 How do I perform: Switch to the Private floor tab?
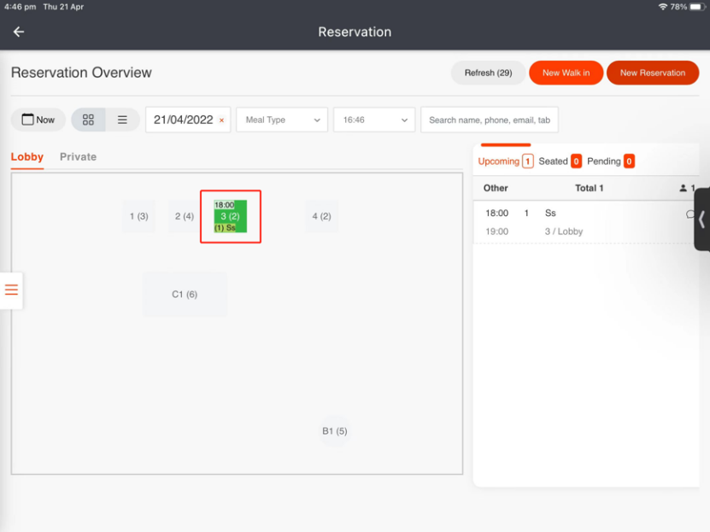coord(78,157)
